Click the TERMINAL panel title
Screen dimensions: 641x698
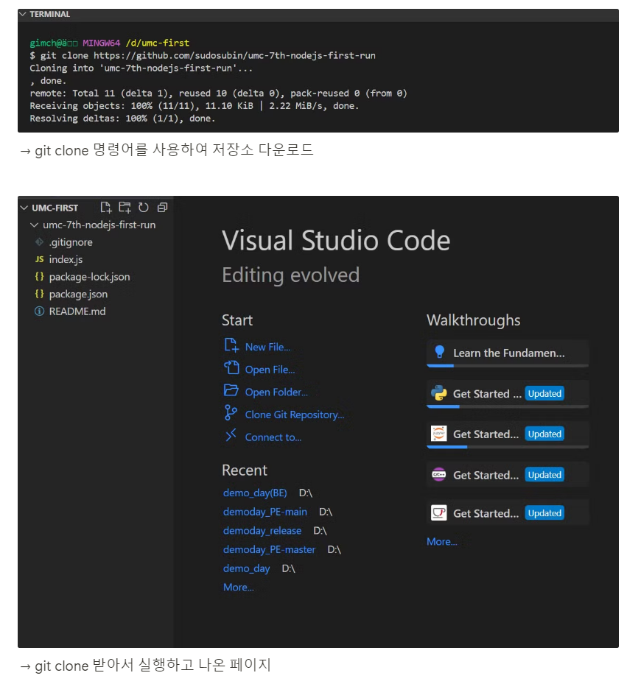[x=49, y=14]
